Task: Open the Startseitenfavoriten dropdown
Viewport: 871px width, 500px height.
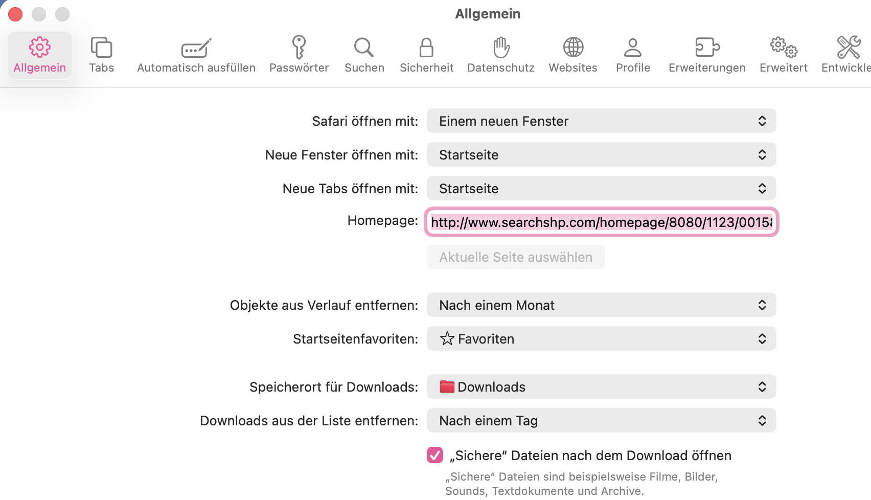Action: tap(601, 339)
